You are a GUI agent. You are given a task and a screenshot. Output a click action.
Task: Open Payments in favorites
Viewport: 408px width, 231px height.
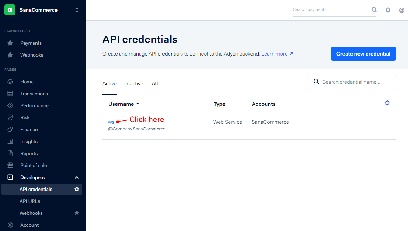[31, 43]
